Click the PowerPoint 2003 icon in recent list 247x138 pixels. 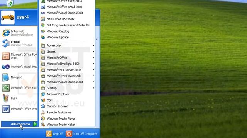[x=6, y=56]
